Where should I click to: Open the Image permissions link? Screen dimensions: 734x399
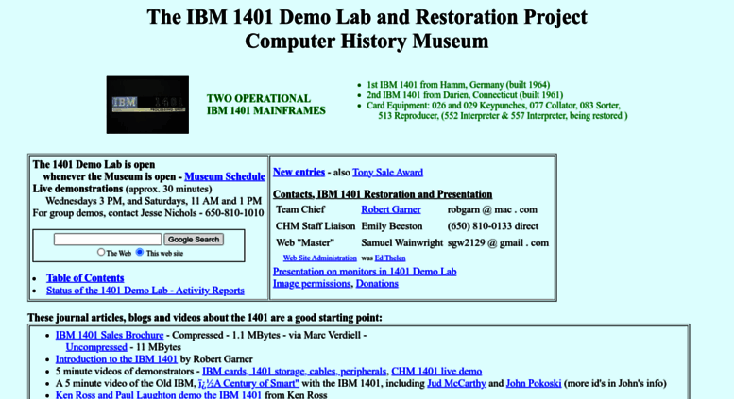[x=312, y=284]
